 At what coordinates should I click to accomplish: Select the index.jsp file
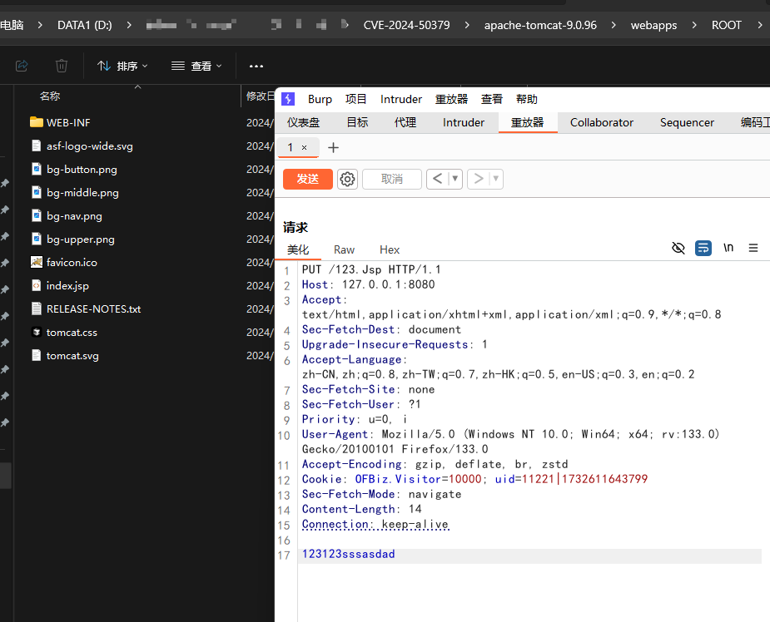(67, 285)
